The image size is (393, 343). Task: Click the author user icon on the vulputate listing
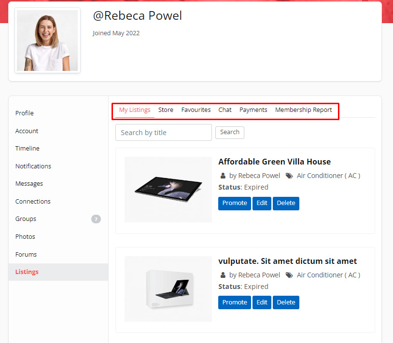223,275
